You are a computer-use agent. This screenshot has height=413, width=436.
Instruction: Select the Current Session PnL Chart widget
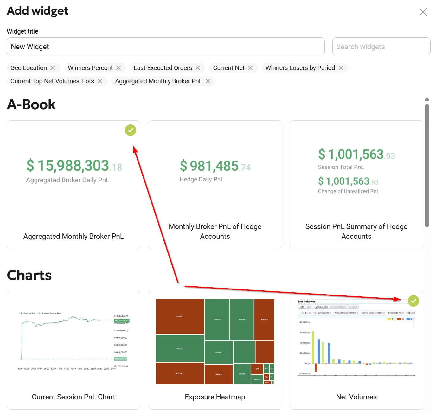[74, 350]
